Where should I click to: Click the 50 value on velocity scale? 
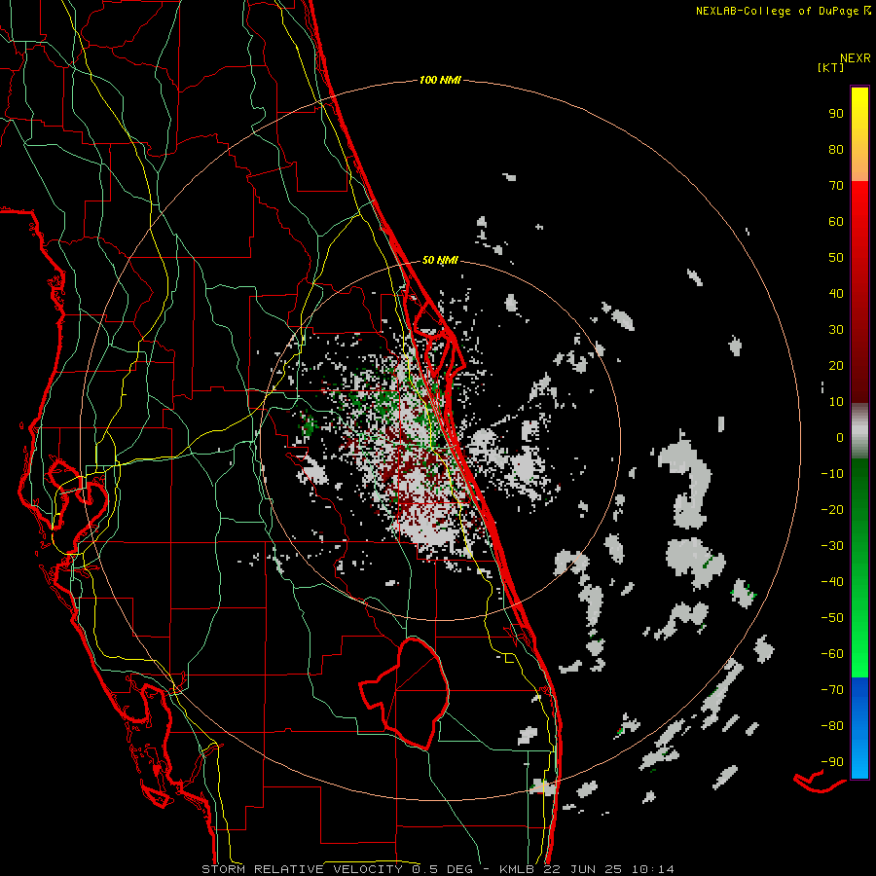coord(836,258)
